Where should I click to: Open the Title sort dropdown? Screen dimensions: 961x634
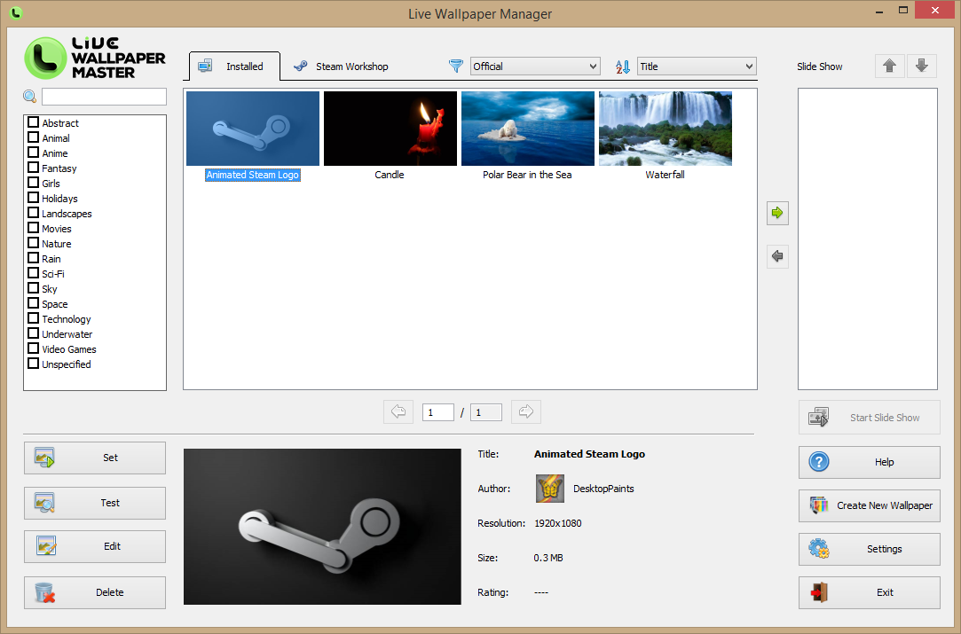697,67
